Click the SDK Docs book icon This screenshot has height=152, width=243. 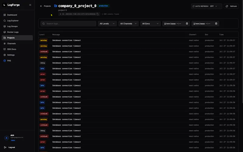[x=5, y=49]
